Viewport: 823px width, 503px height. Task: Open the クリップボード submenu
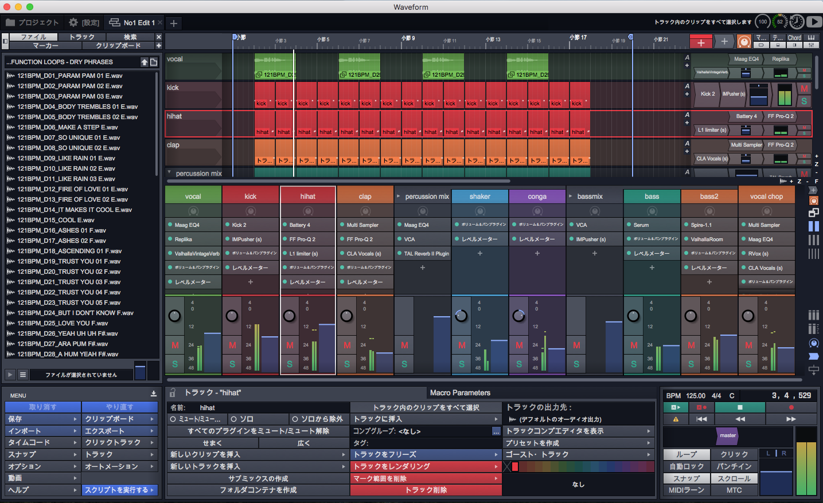click(120, 419)
